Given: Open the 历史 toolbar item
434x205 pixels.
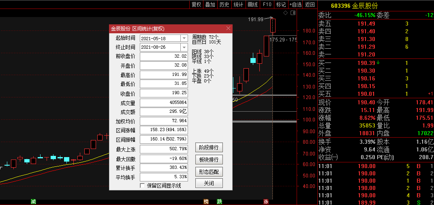Looking at the screenshot, I should [224, 4].
